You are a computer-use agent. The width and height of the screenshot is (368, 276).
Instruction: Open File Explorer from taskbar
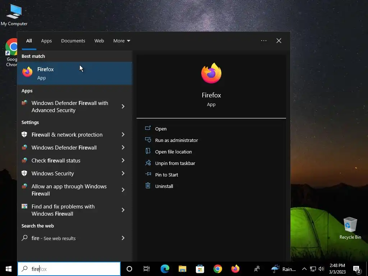point(182,269)
